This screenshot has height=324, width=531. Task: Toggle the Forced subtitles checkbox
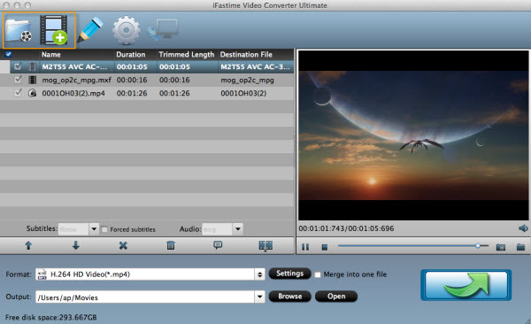[x=104, y=229]
